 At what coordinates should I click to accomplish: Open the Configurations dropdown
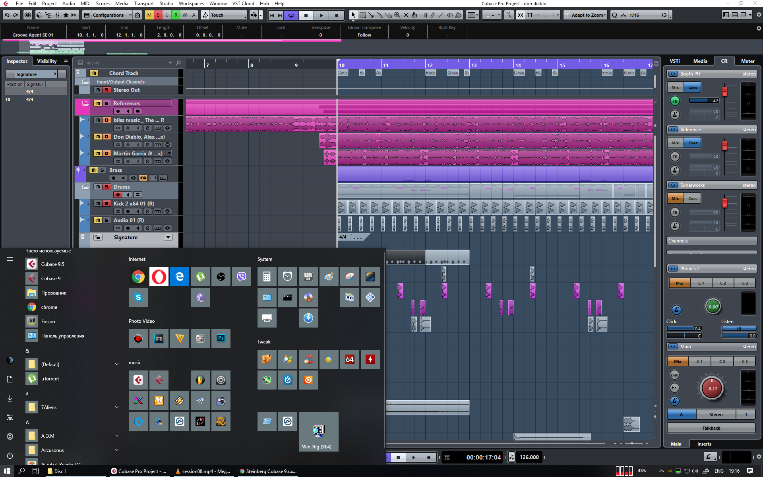tap(112, 15)
